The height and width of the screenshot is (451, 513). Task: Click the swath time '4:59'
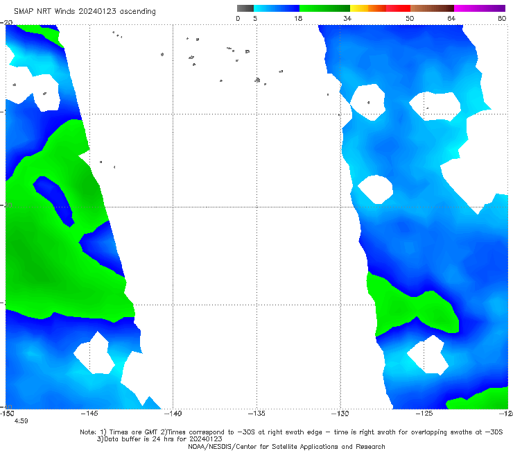[x=21, y=421]
